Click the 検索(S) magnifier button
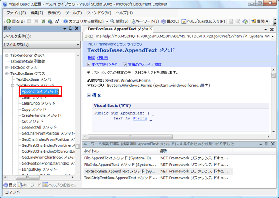 point(119,21)
